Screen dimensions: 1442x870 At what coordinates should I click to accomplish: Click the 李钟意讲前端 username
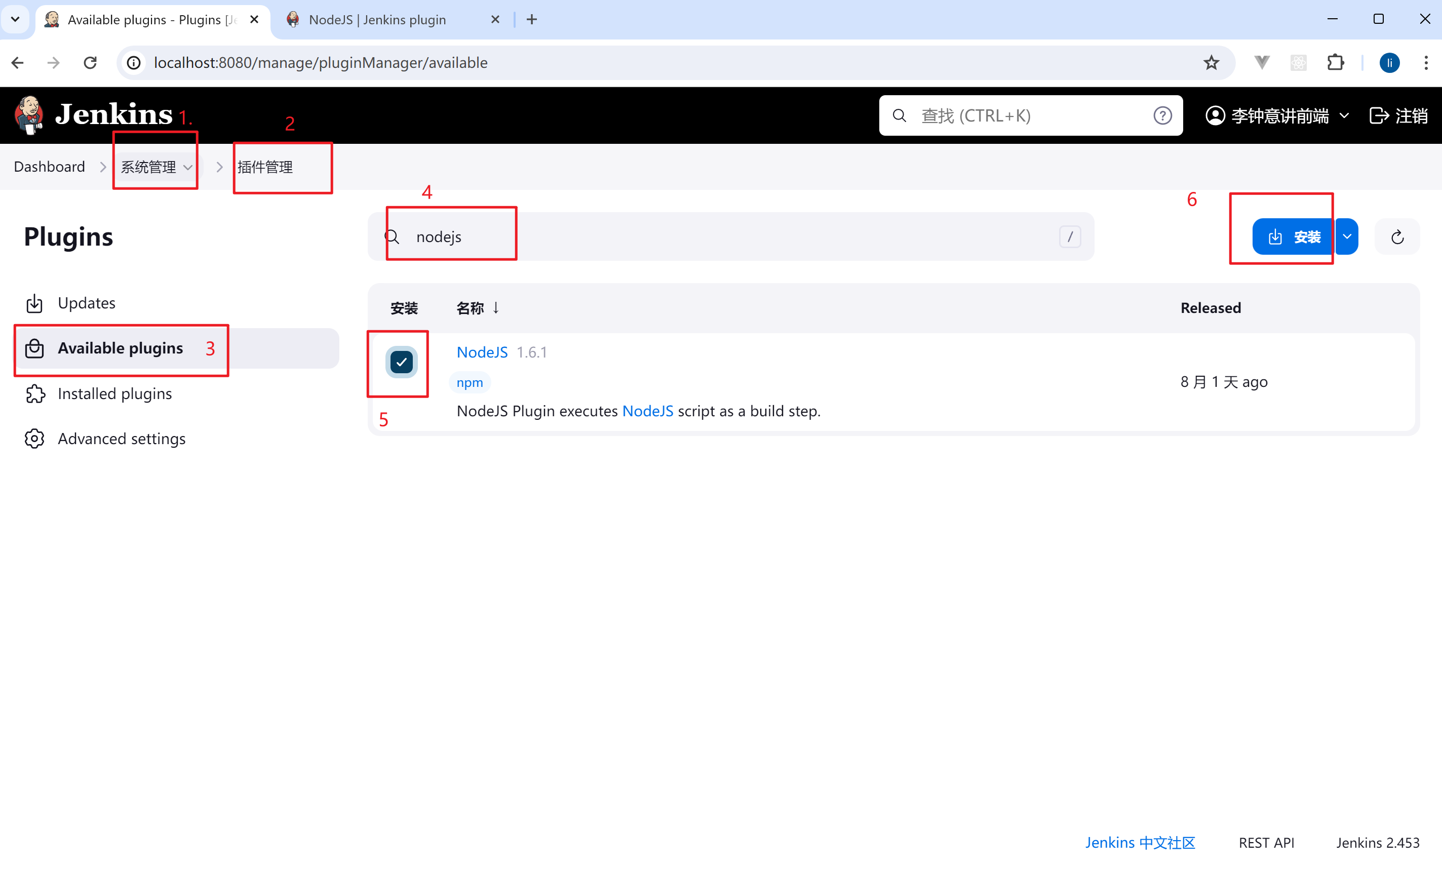(1280, 116)
